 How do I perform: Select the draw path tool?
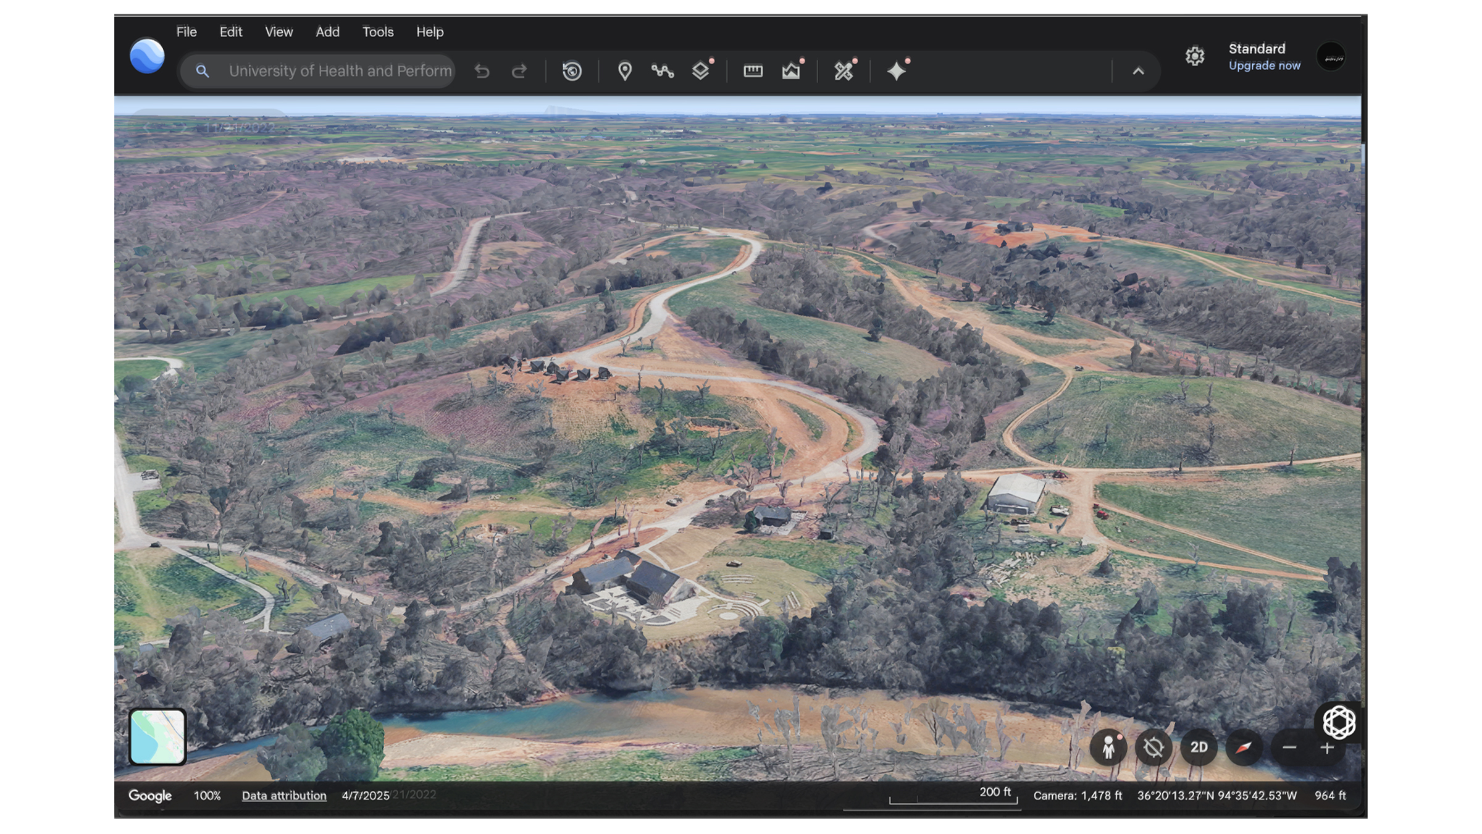pyautogui.click(x=663, y=71)
